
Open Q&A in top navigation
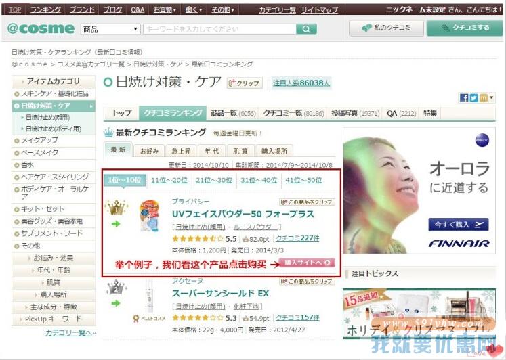(x=138, y=9)
